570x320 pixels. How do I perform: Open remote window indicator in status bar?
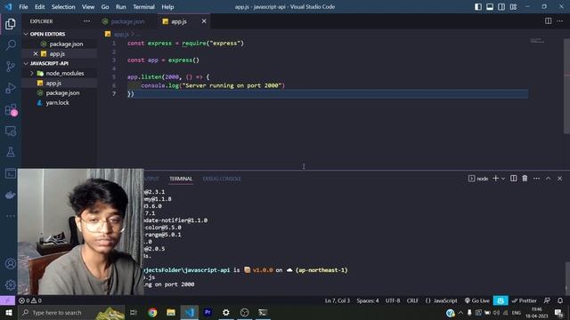point(7,300)
